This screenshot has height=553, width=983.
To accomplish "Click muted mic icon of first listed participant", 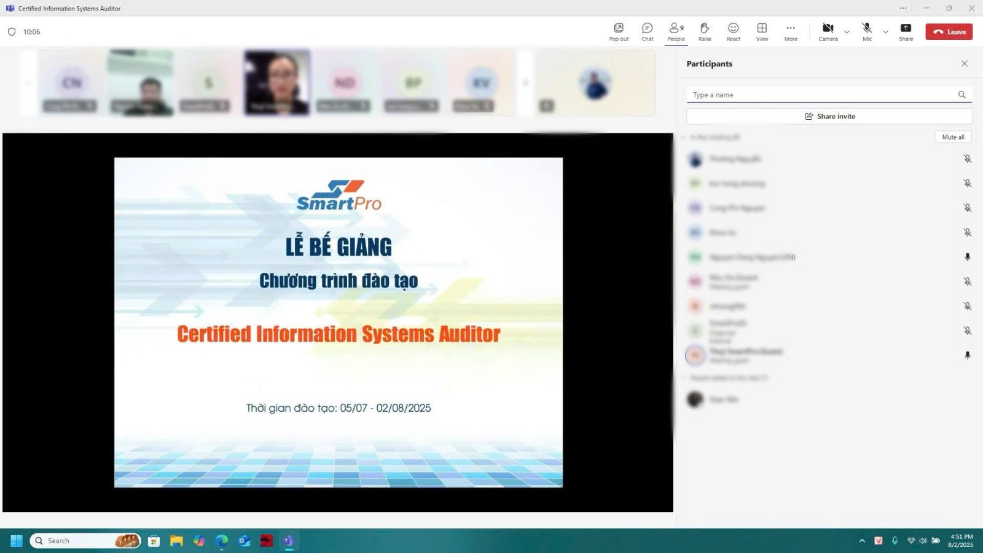I will coord(967,159).
